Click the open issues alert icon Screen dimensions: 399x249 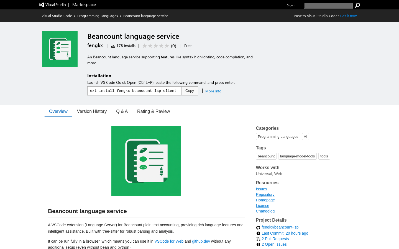[x=258, y=245]
